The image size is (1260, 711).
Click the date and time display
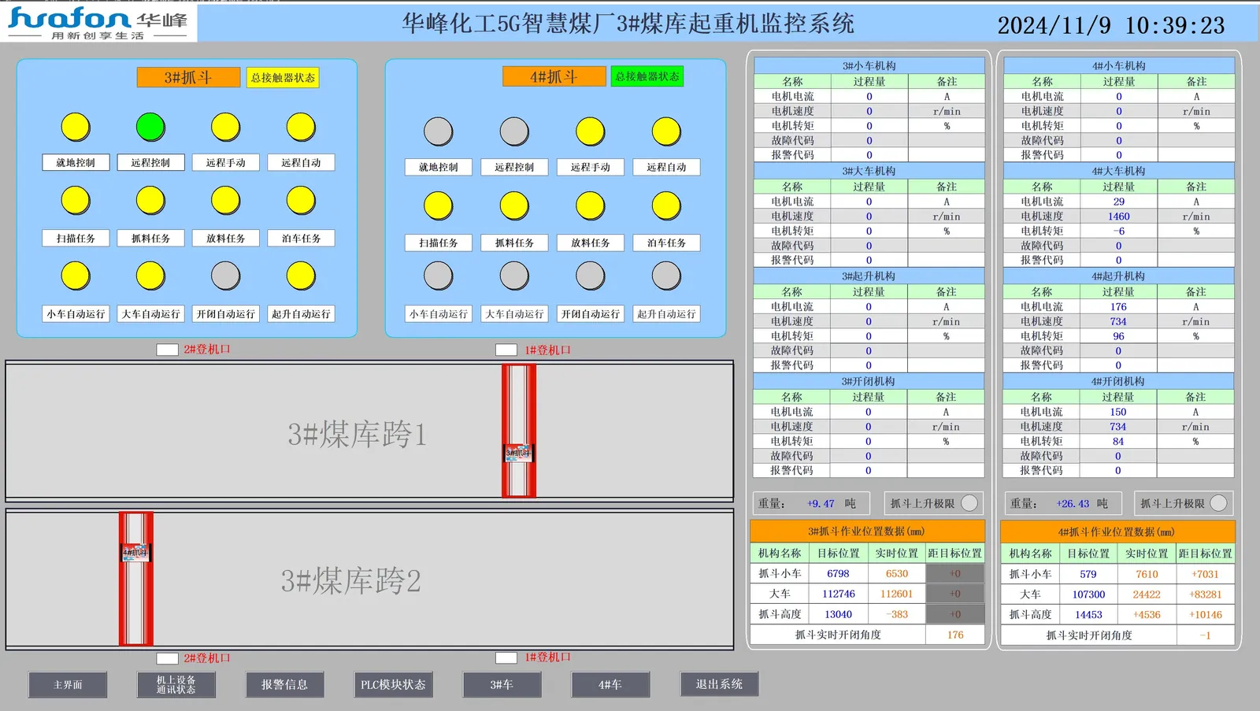1111,25
